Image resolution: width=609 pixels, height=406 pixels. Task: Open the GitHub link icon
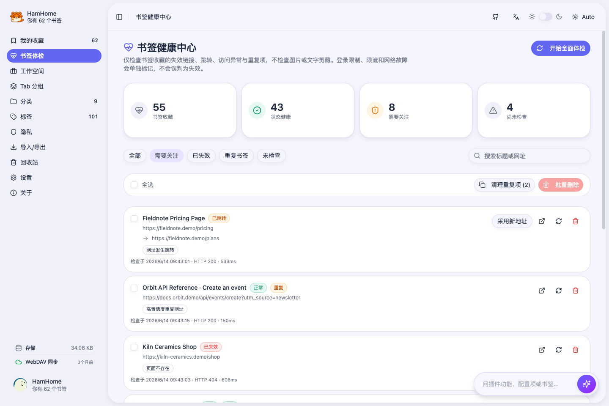click(x=496, y=17)
